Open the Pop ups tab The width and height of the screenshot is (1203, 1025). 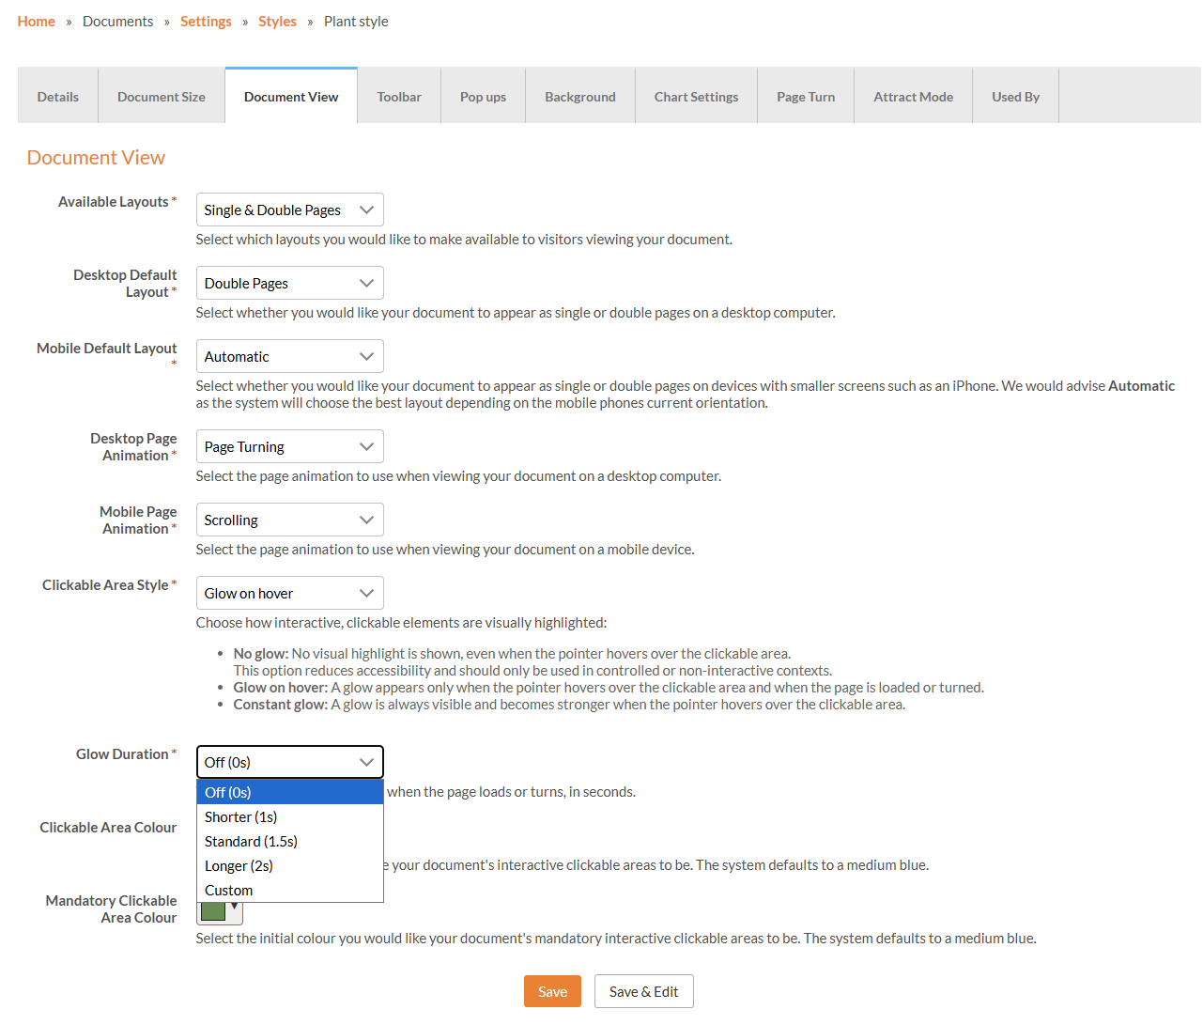pyautogui.click(x=483, y=97)
